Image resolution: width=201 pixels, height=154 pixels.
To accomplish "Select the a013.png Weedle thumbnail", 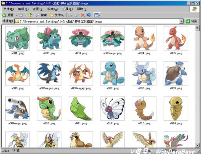I will tap(144, 109).
